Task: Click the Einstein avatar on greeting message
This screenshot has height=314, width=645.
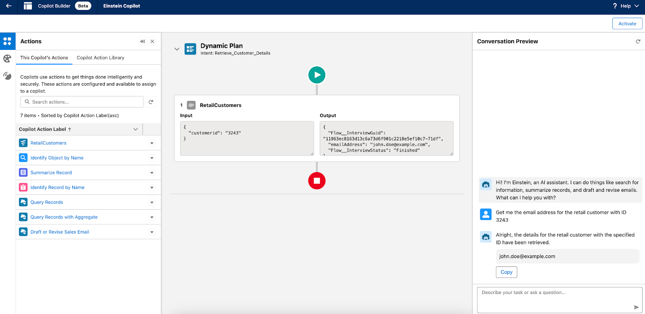Action: [x=486, y=185]
